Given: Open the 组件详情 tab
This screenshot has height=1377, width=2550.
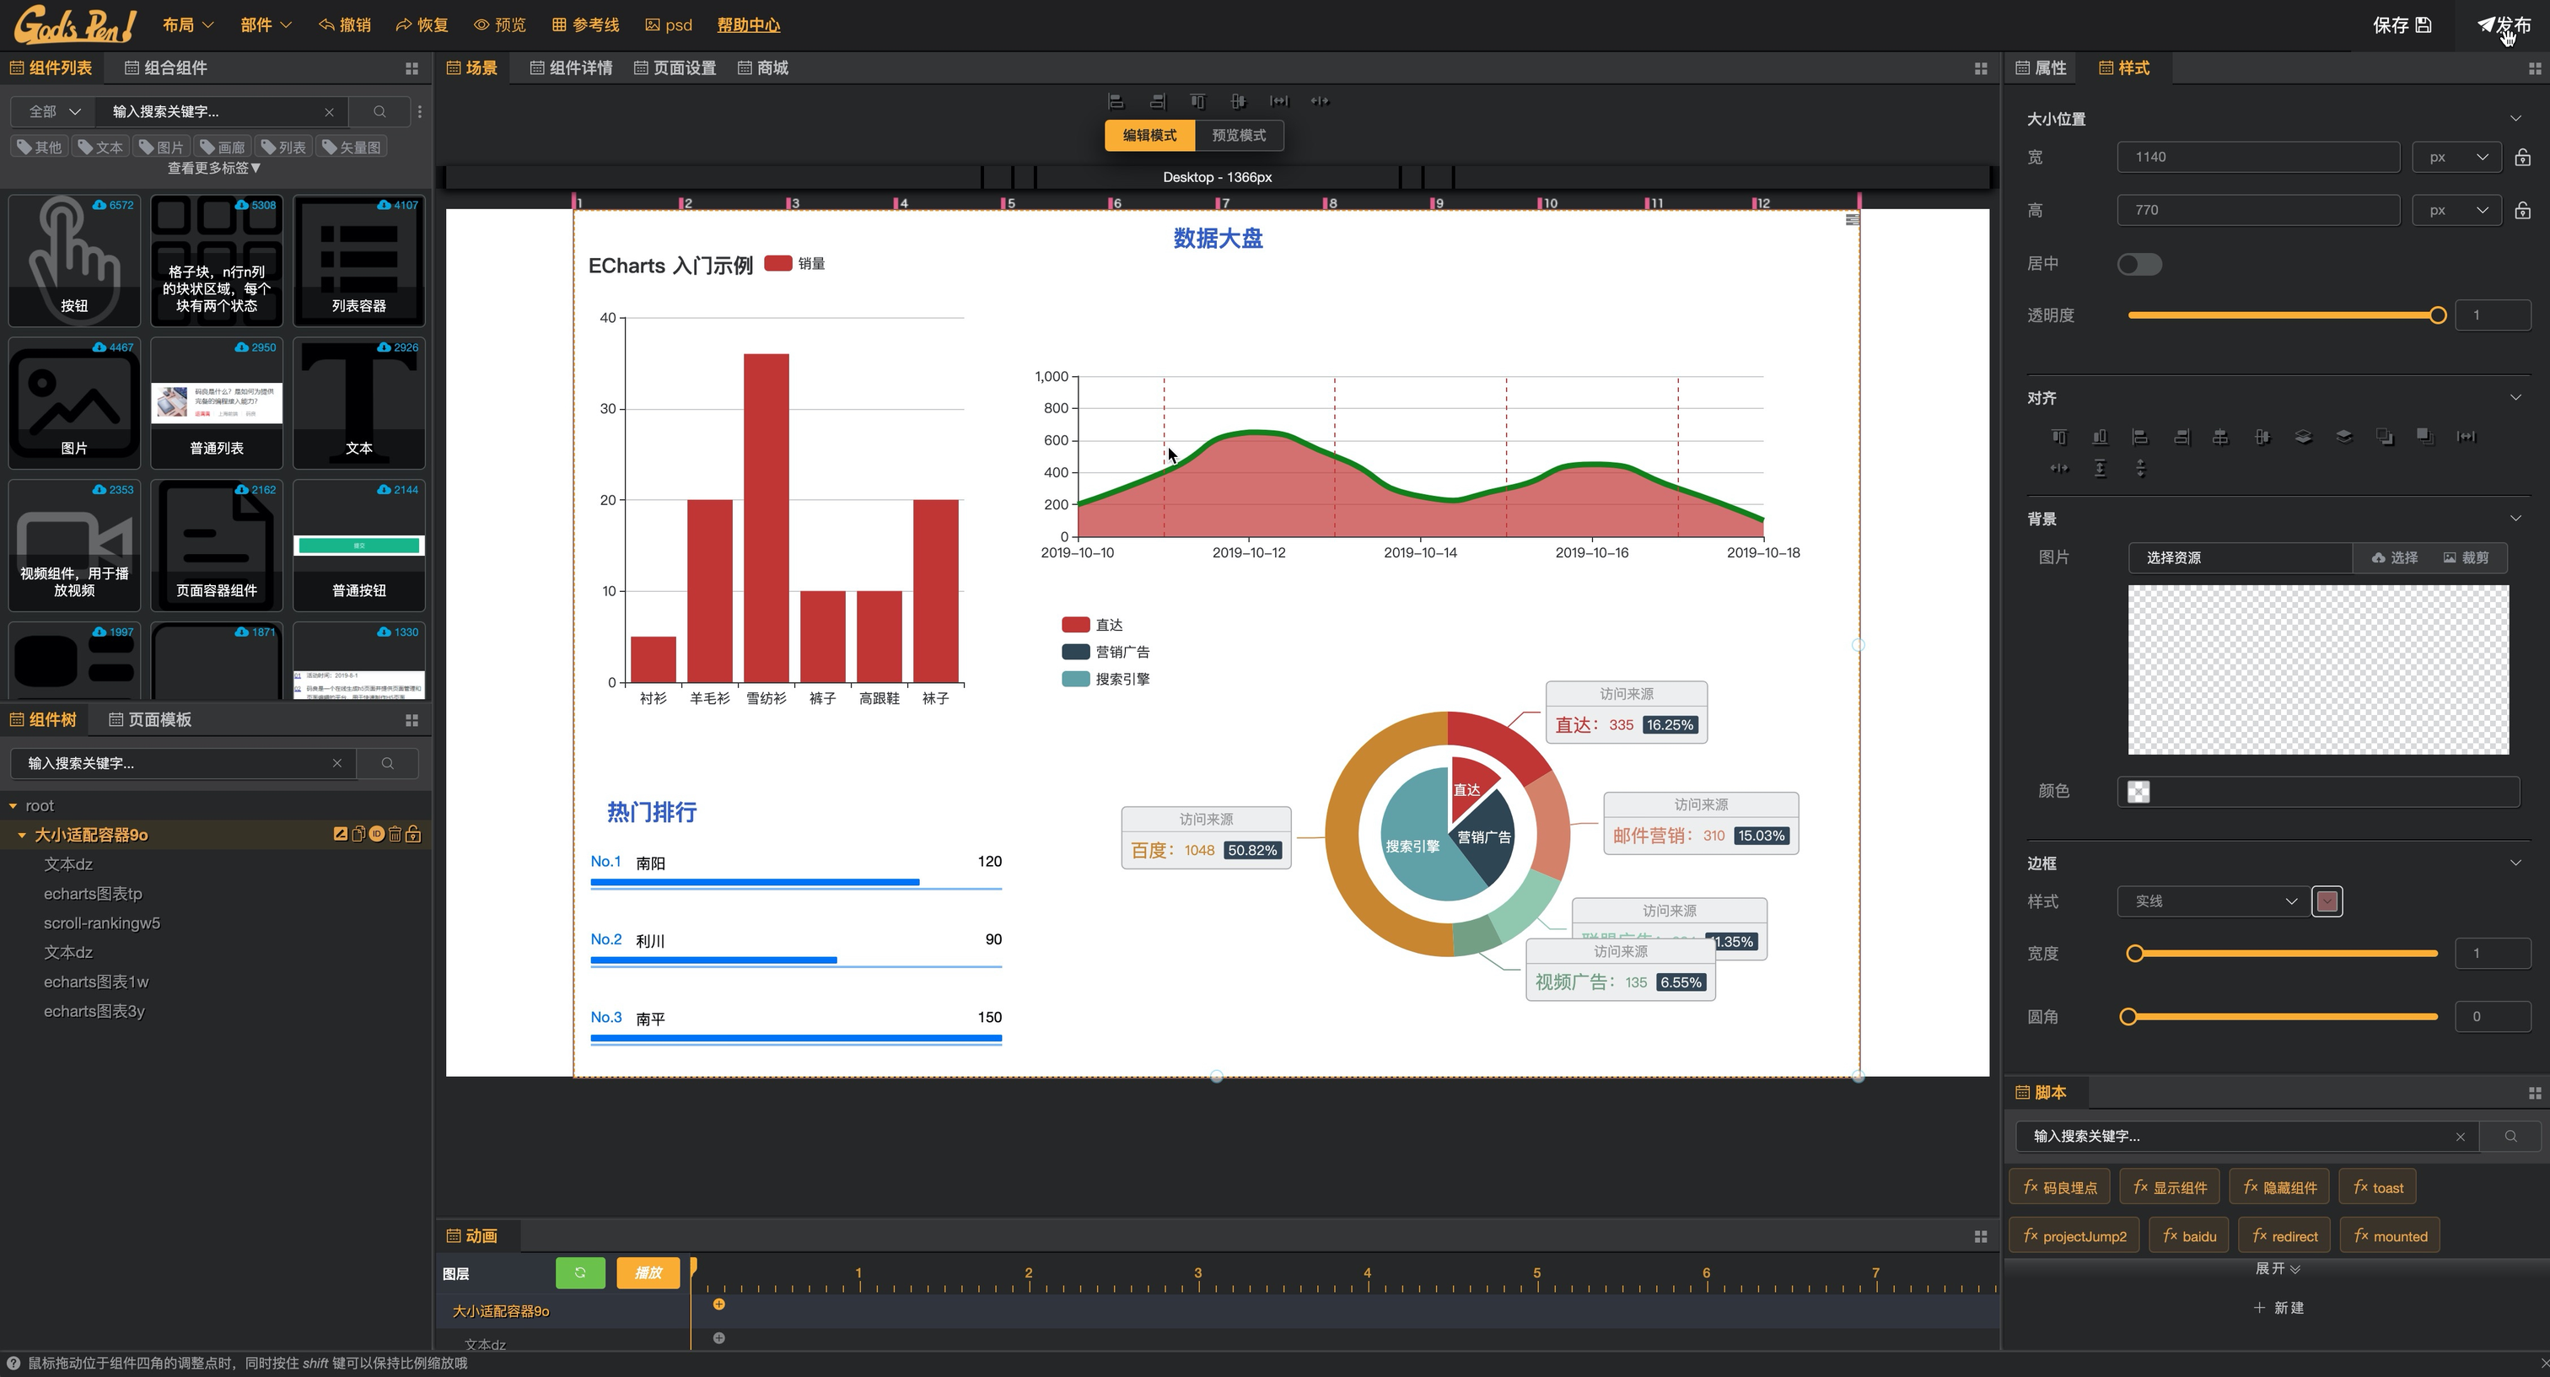Looking at the screenshot, I should tap(571, 68).
